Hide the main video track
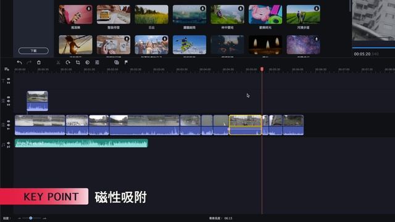The height and width of the screenshot is (222, 395). click(9, 121)
